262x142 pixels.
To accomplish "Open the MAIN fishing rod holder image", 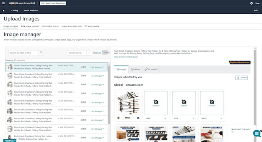I will click(128, 103).
